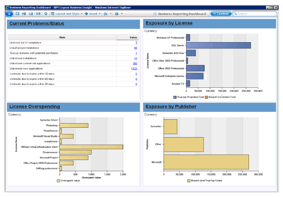Image resolution: width=283 pixels, height=197 pixels.
Task: Open the blue Actions menu button
Action: tap(9, 14)
